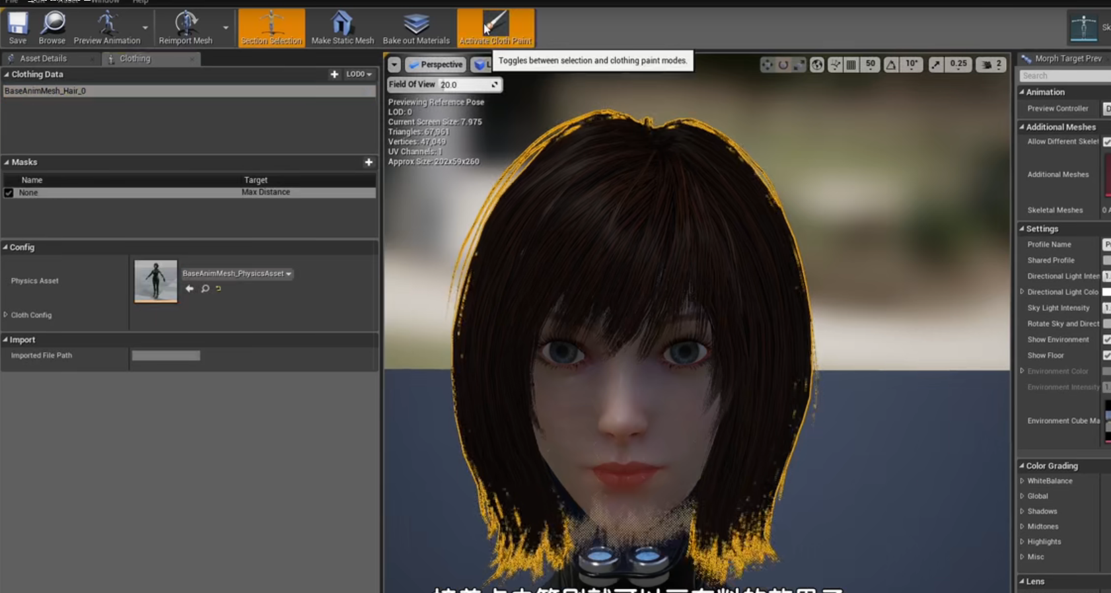Select the viewport rotate gizmo icon
Viewport: 1111px width, 593px height.
pos(783,64)
